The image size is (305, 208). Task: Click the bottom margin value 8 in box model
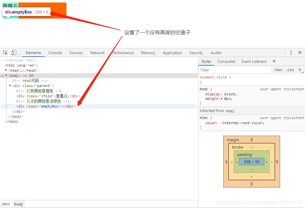(252, 184)
